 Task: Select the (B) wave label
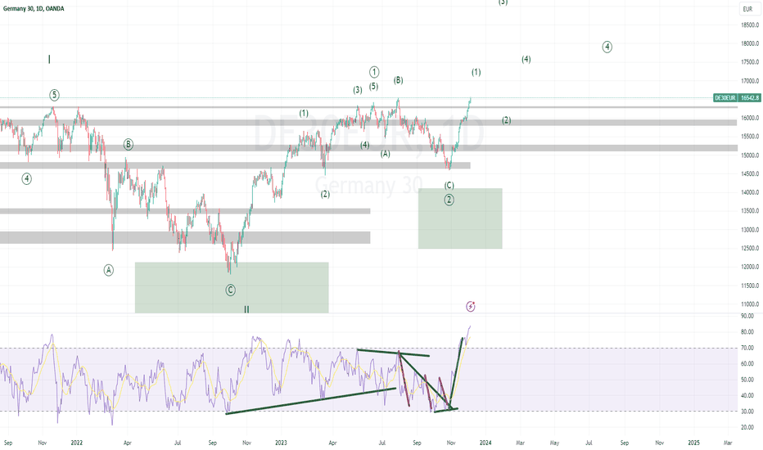point(399,80)
